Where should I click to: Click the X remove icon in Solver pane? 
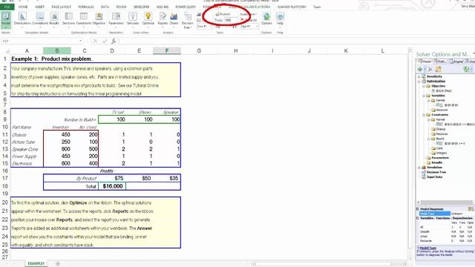tap(430, 69)
